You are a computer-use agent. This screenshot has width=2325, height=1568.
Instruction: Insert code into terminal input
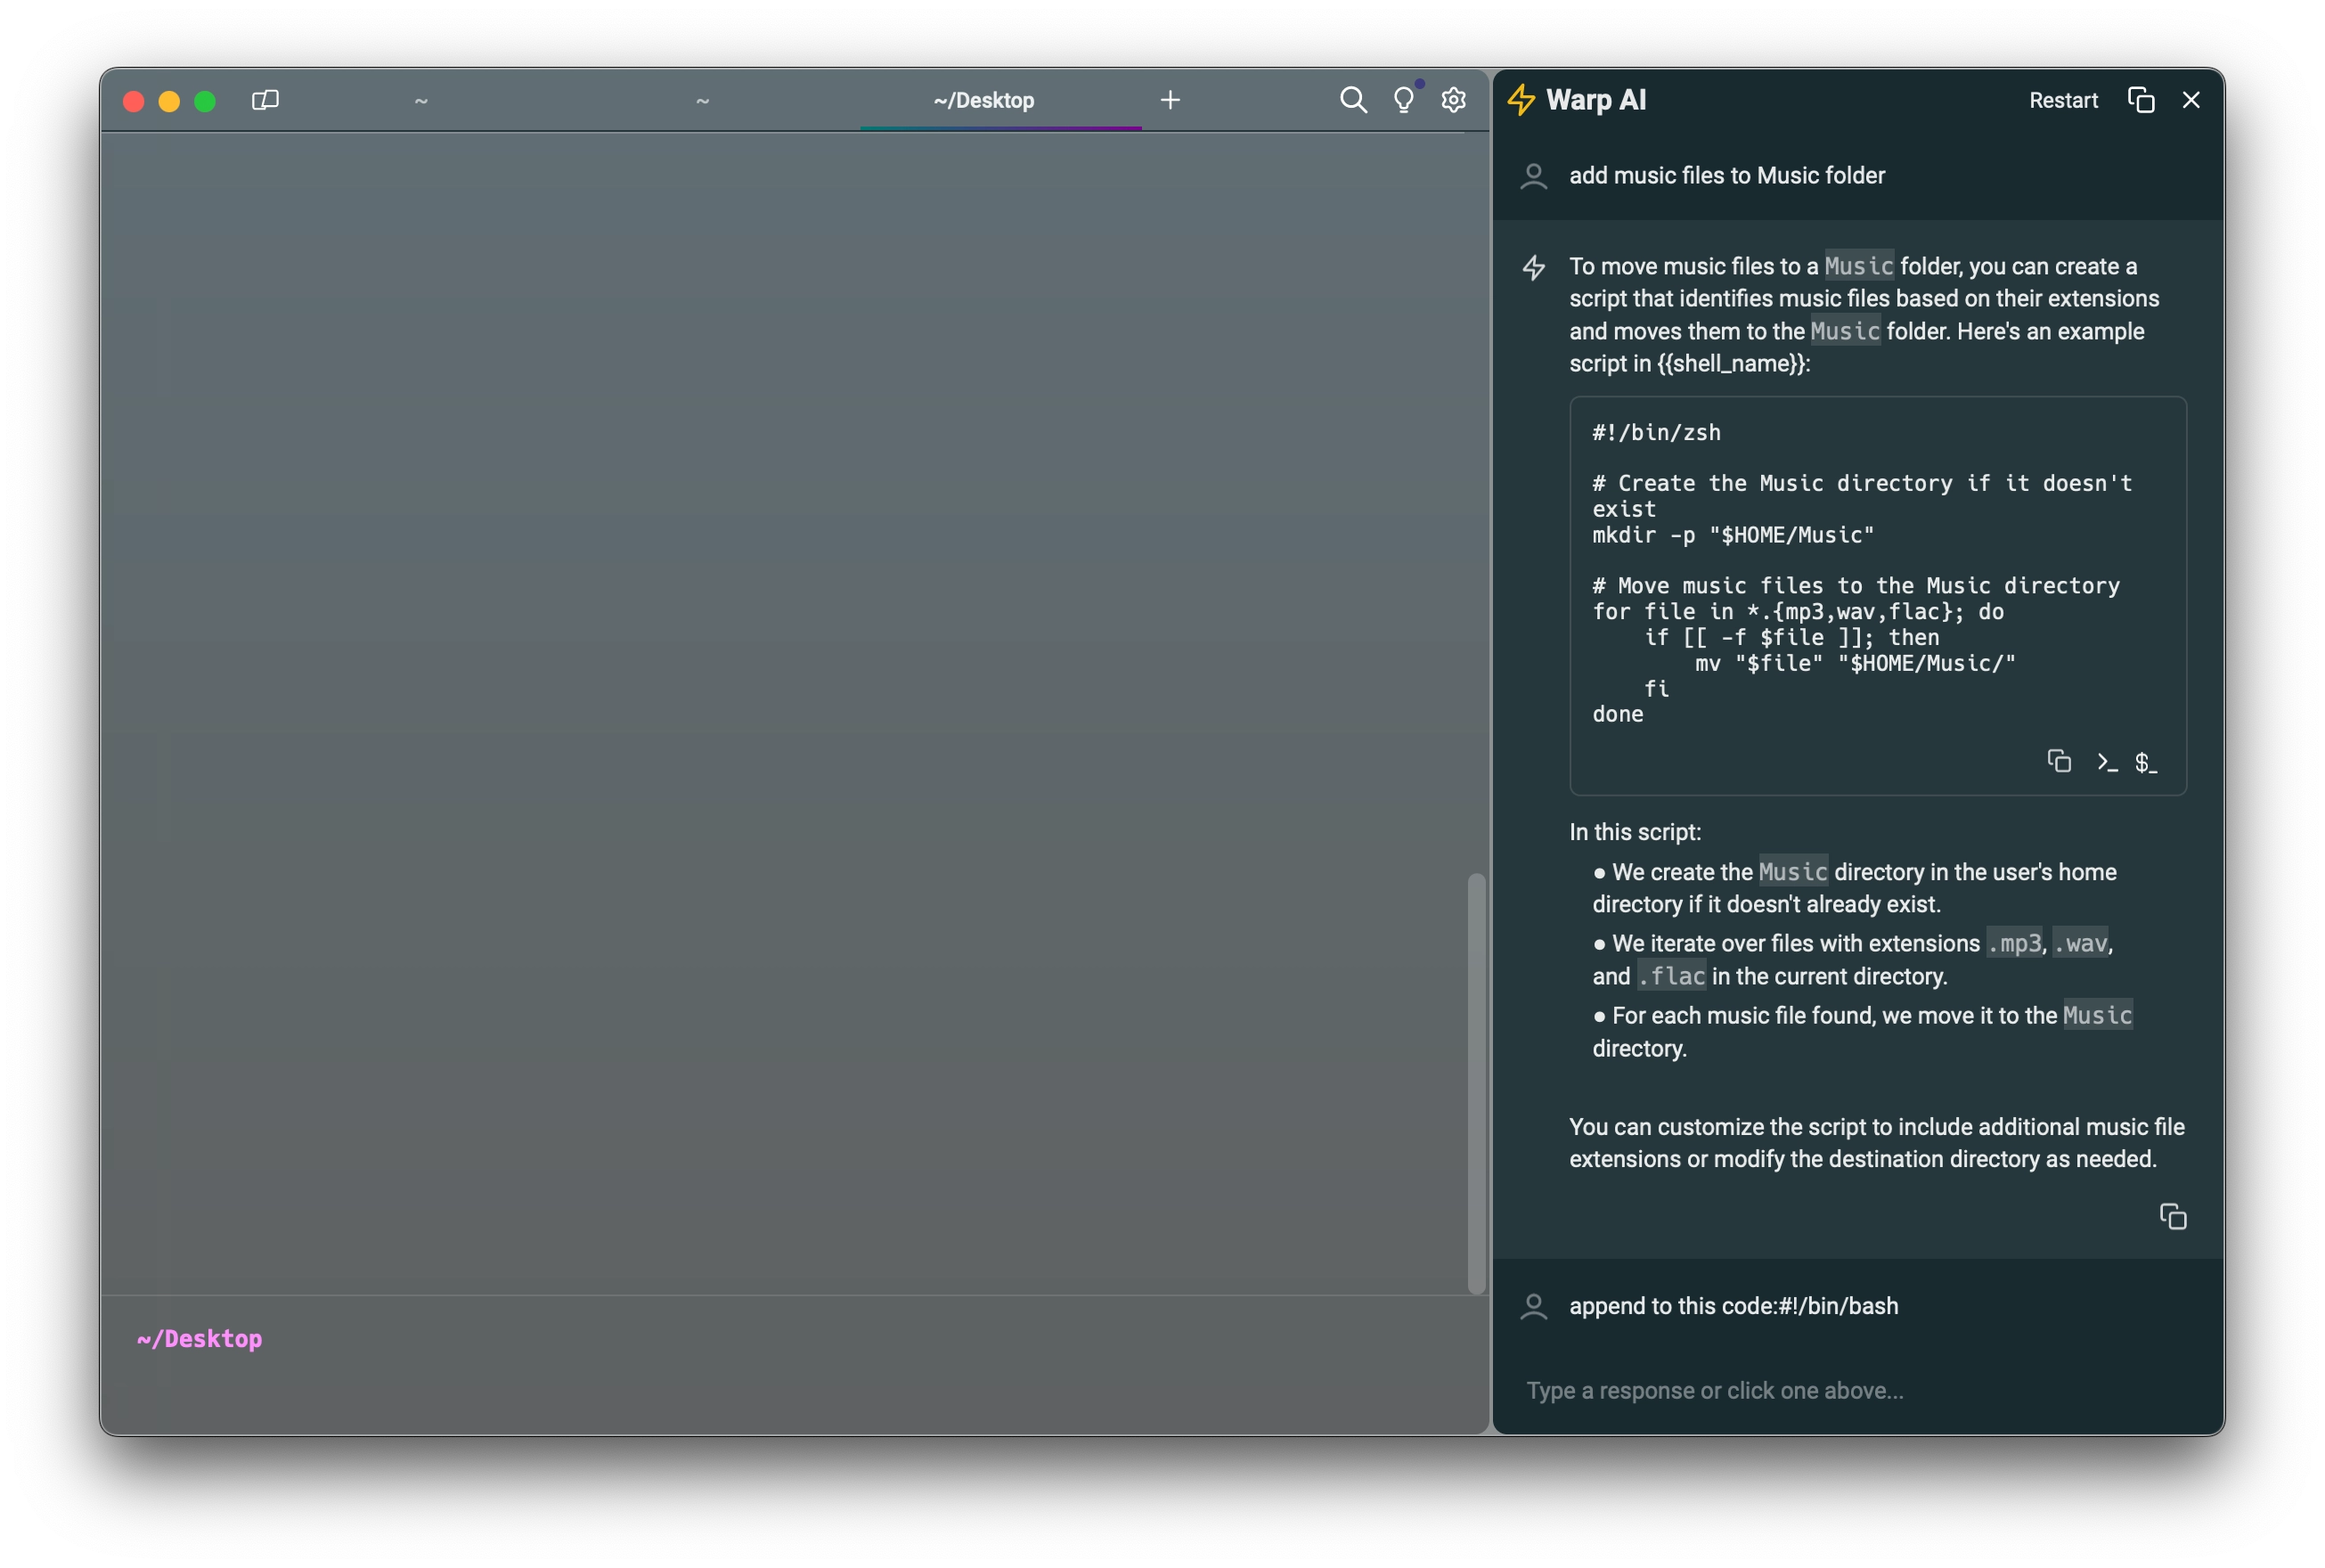pyautogui.click(x=2106, y=762)
